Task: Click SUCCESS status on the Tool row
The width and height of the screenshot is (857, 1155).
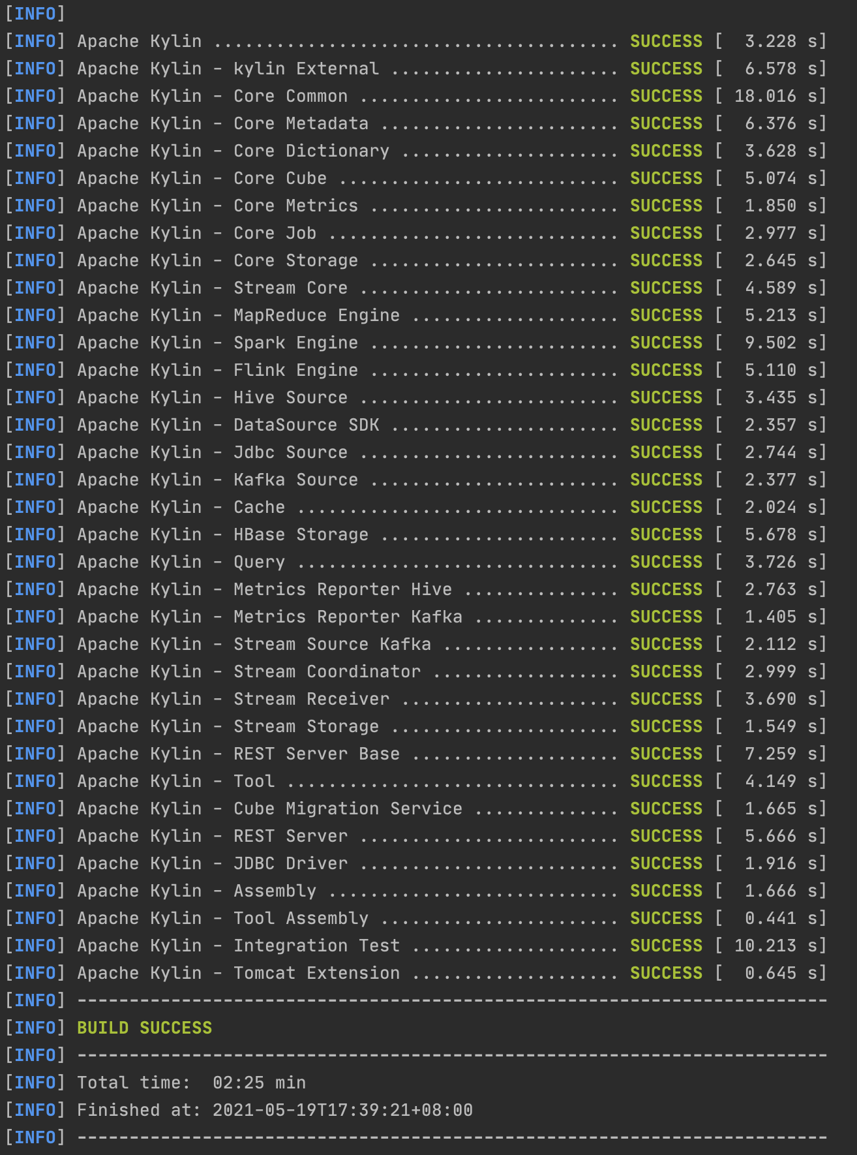Action: 667,781
